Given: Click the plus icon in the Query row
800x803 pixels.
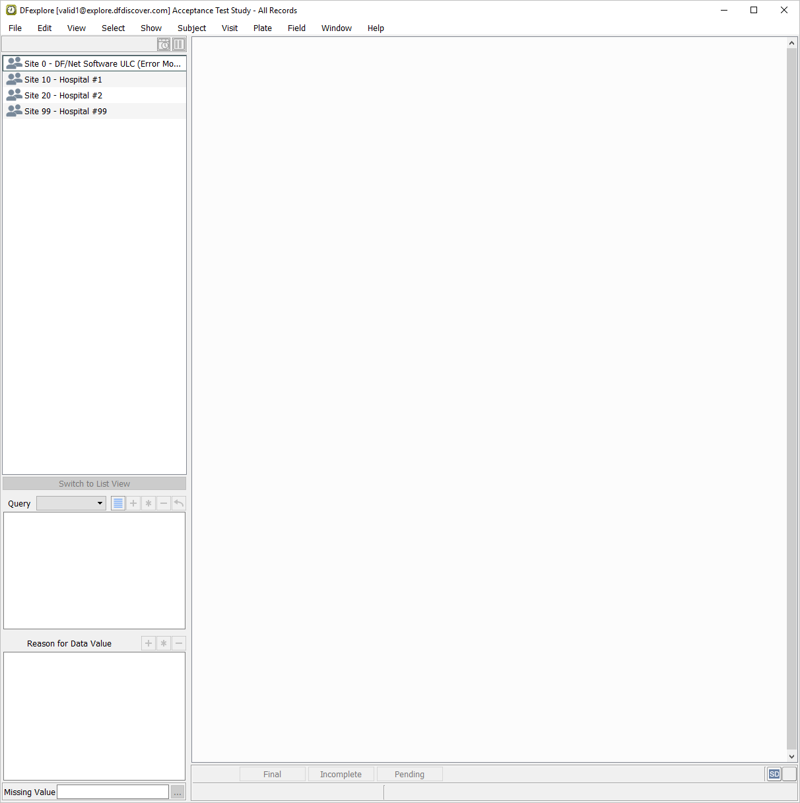Looking at the screenshot, I should click(133, 503).
